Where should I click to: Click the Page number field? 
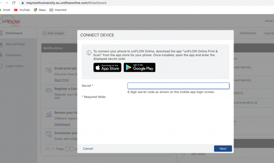(70, 149)
